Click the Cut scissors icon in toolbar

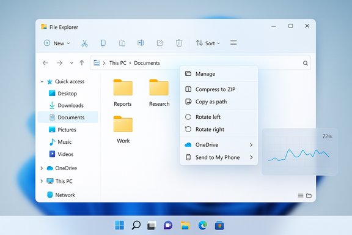pyautogui.click(x=84, y=43)
